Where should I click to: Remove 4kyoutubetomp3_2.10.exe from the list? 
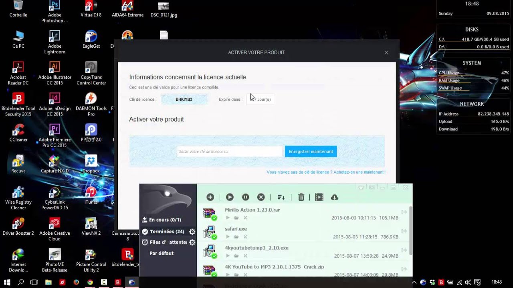(x=245, y=256)
